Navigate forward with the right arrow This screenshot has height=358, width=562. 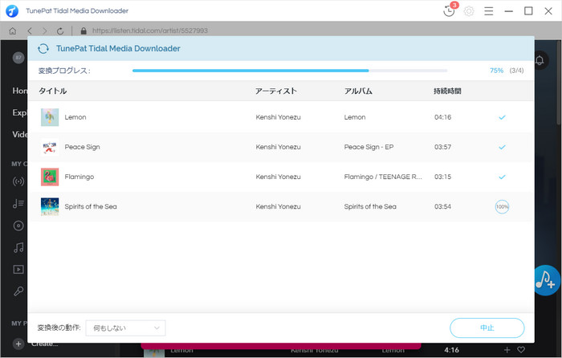pos(44,31)
